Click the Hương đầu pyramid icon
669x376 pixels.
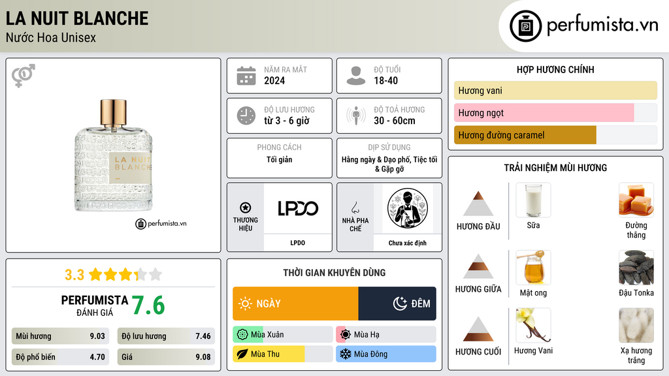pos(478,204)
